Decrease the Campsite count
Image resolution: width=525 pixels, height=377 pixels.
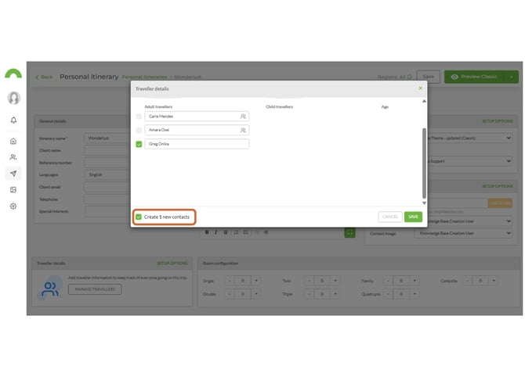pyautogui.click(x=467, y=281)
